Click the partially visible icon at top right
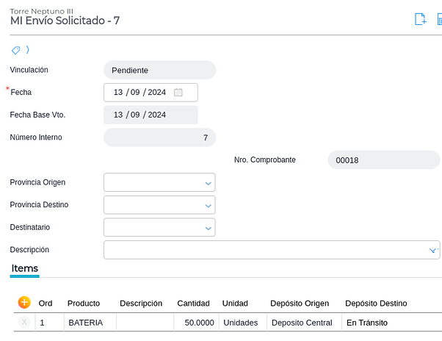The width and height of the screenshot is (442, 341). [438, 20]
